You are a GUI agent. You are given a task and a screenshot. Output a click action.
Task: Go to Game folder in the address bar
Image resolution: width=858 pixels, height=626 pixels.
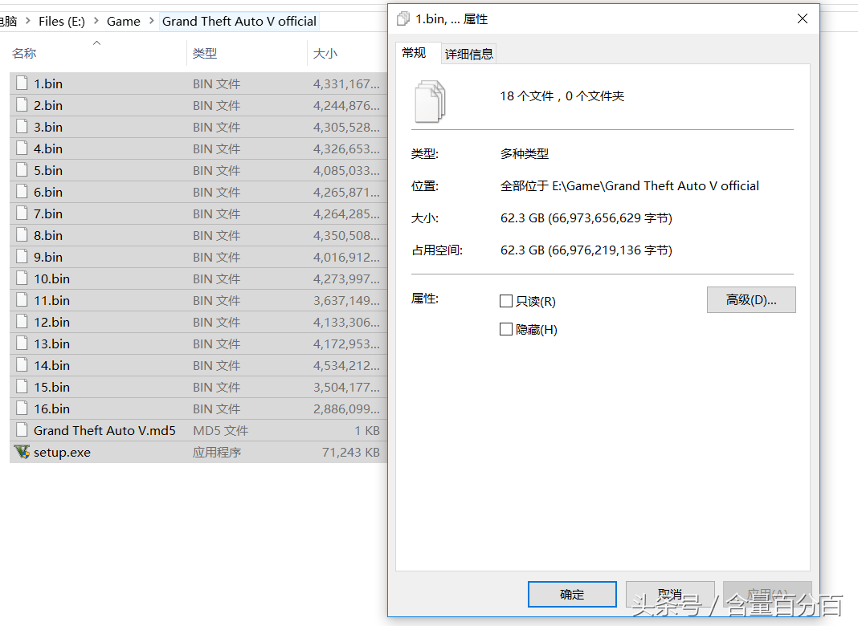(124, 22)
